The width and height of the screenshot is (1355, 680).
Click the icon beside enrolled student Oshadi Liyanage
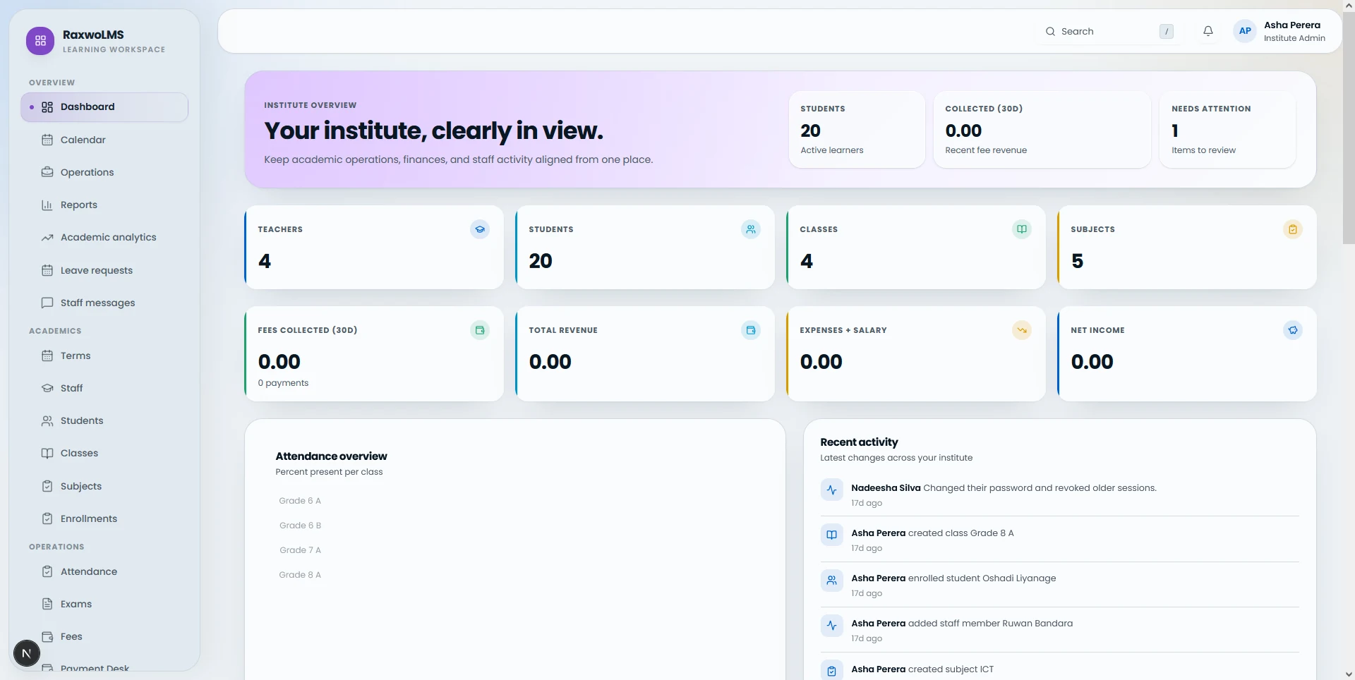[x=832, y=580]
